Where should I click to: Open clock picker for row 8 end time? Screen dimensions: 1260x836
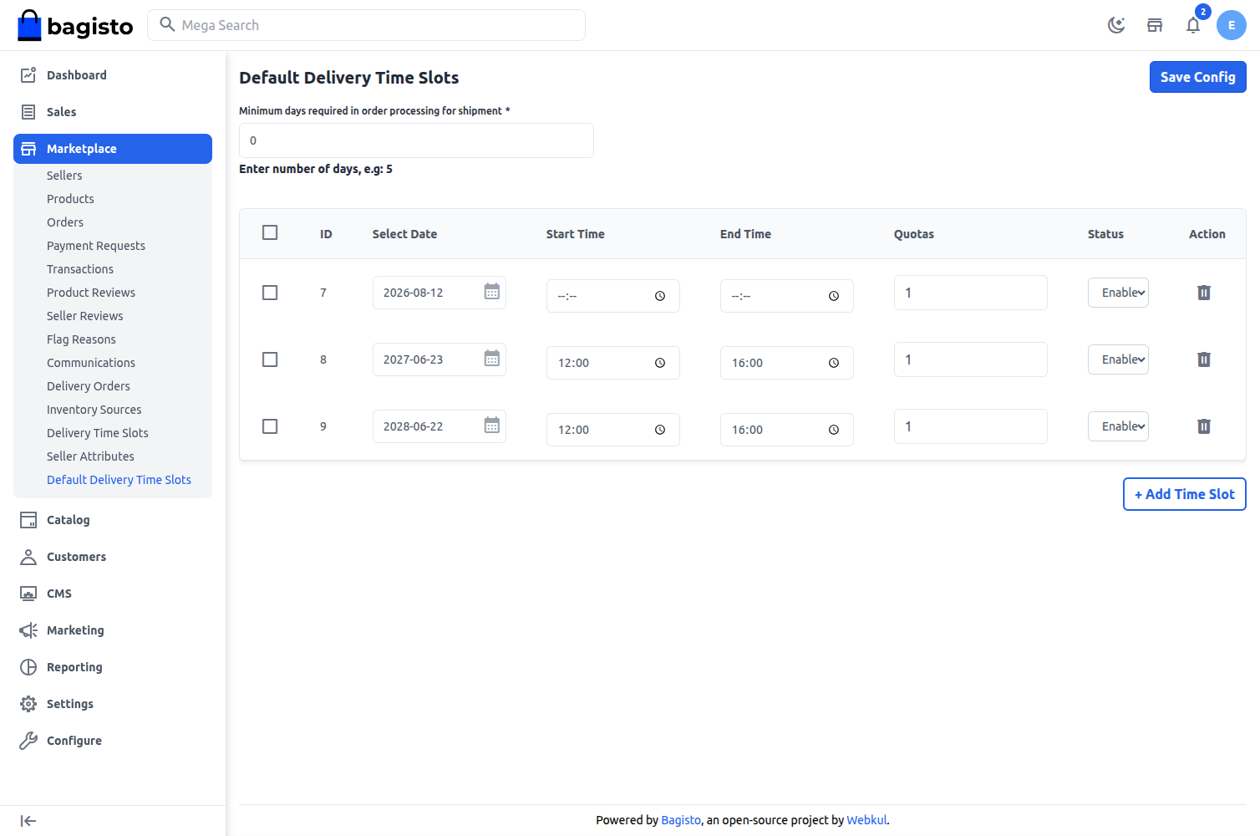(x=834, y=363)
